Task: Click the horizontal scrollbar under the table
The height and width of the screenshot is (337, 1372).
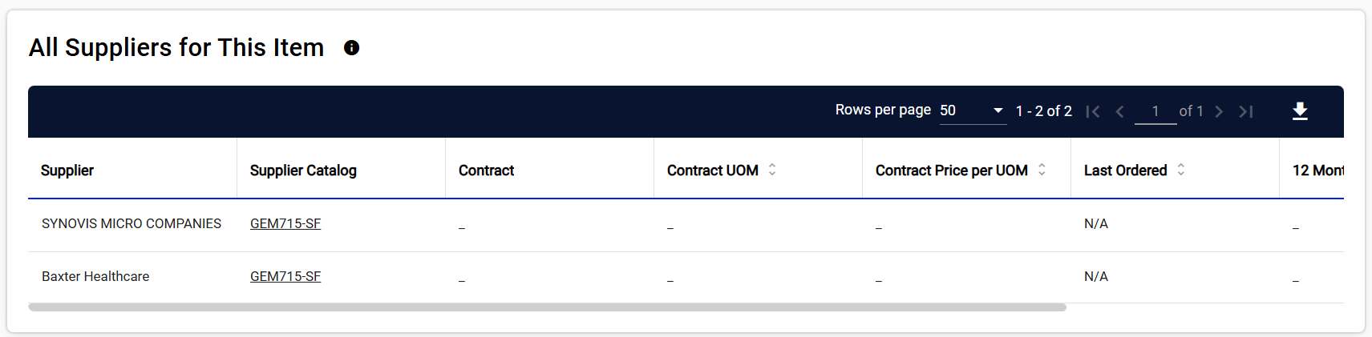Action: click(x=547, y=307)
